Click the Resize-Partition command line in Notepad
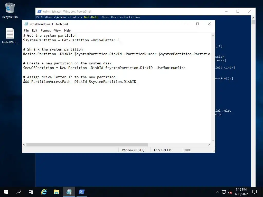 point(117,54)
